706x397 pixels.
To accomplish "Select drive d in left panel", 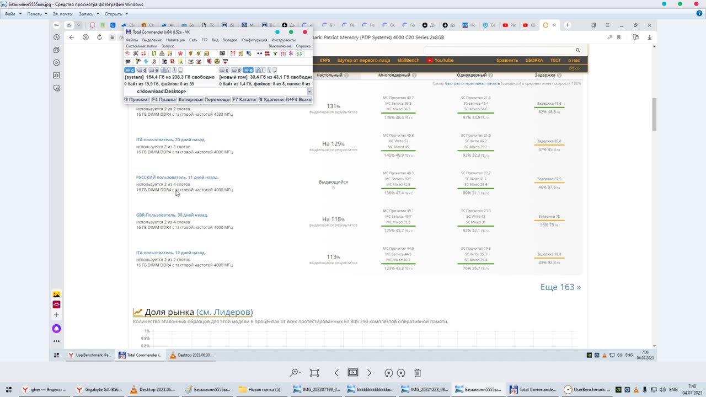I will click(x=142, y=70).
